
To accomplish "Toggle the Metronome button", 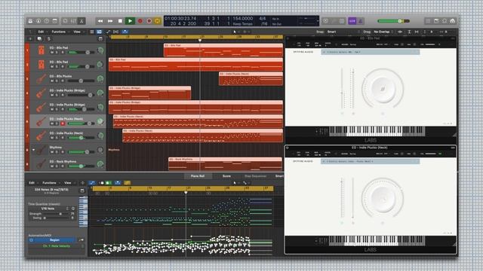I will [360, 21].
